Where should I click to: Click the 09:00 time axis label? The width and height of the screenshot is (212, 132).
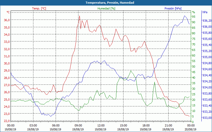click(x=78, y=126)
